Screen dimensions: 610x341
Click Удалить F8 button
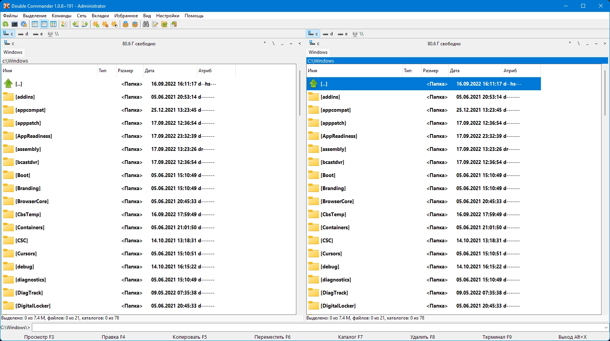422,337
